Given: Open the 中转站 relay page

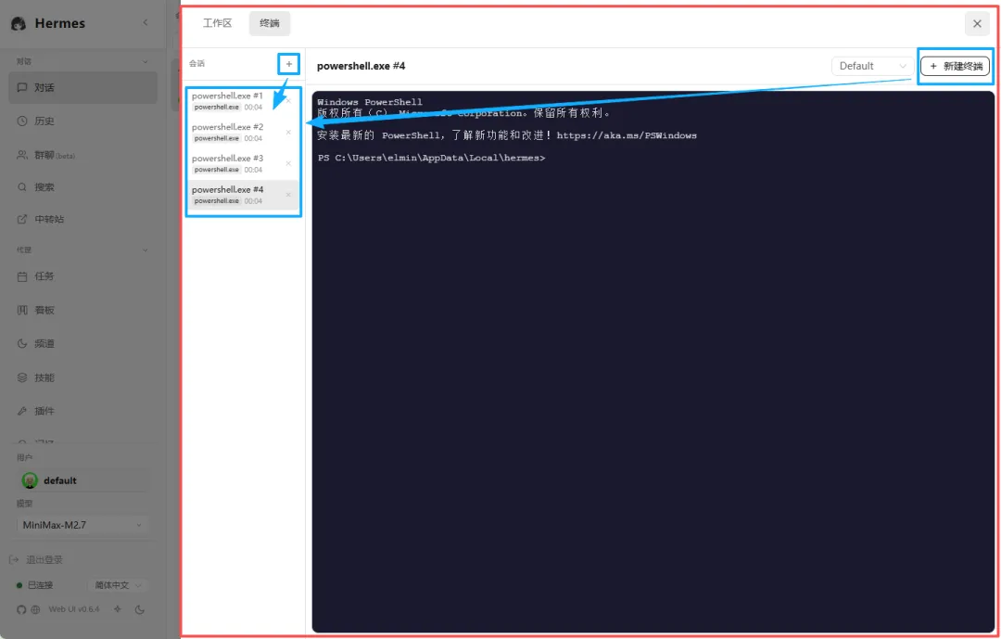Looking at the screenshot, I should click(x=83, y=219).
